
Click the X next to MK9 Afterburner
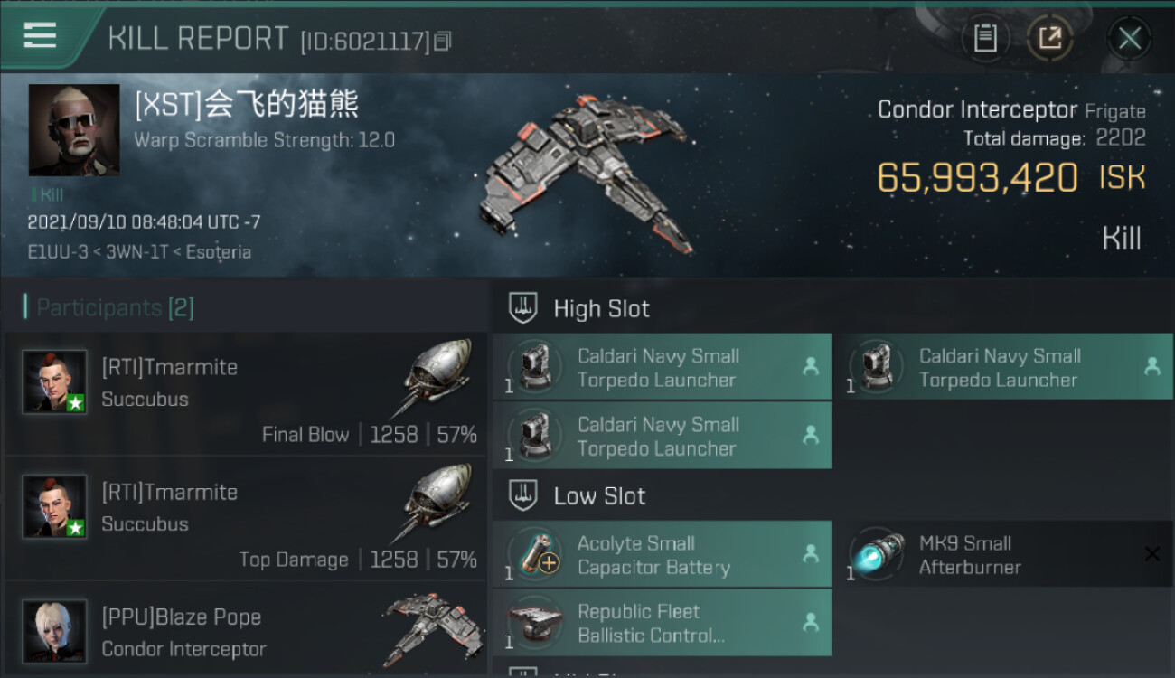point(1151,554)
